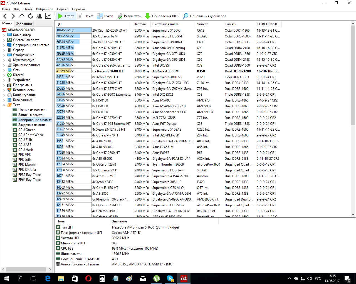
Task: Open the Windows Start button
Action: pyautogui.click(x=7, y=278)
